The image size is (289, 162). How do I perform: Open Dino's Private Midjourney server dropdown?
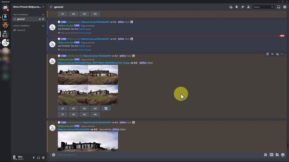pyautogui.click(x=28, y=7)
